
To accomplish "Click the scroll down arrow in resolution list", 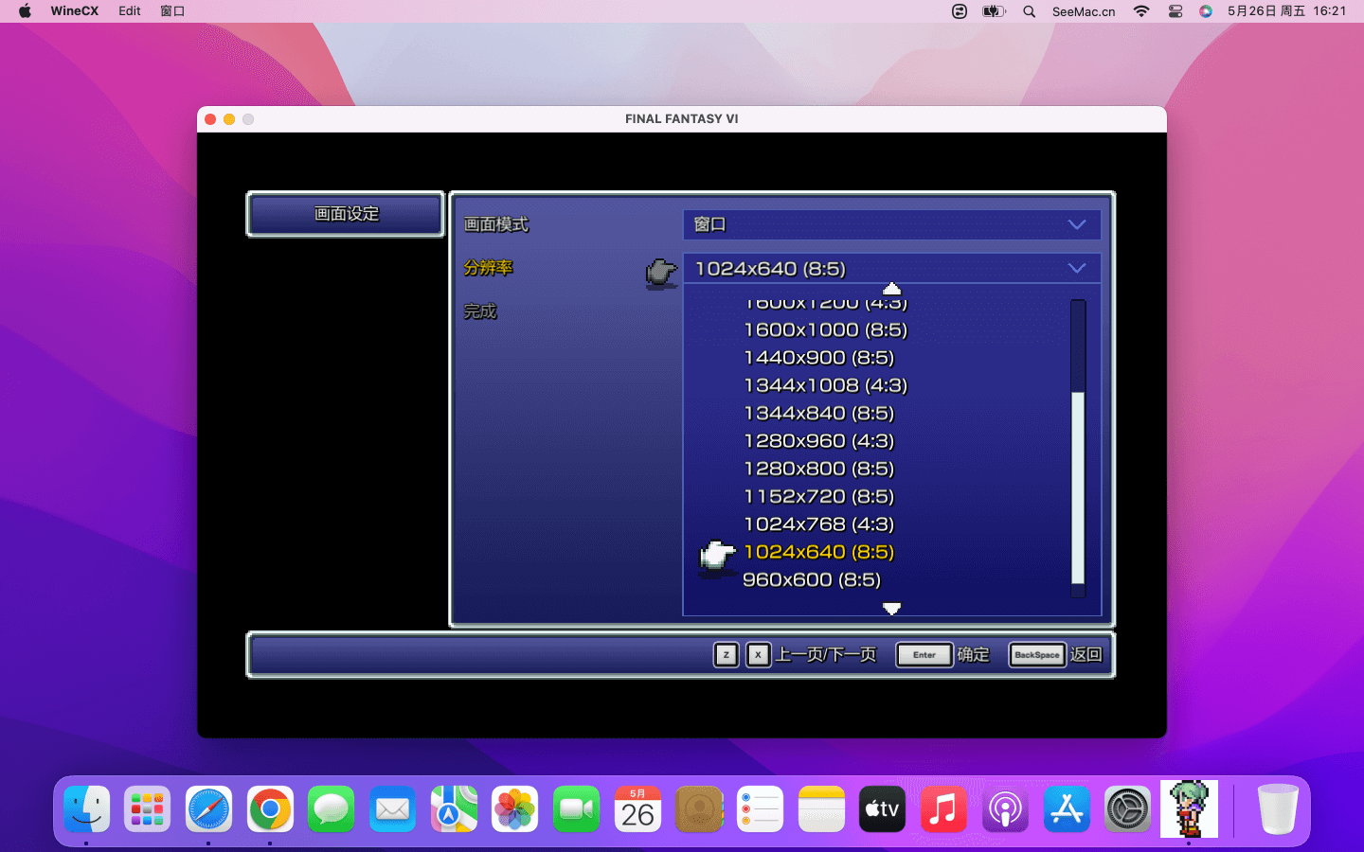I will tap(891, 609).
